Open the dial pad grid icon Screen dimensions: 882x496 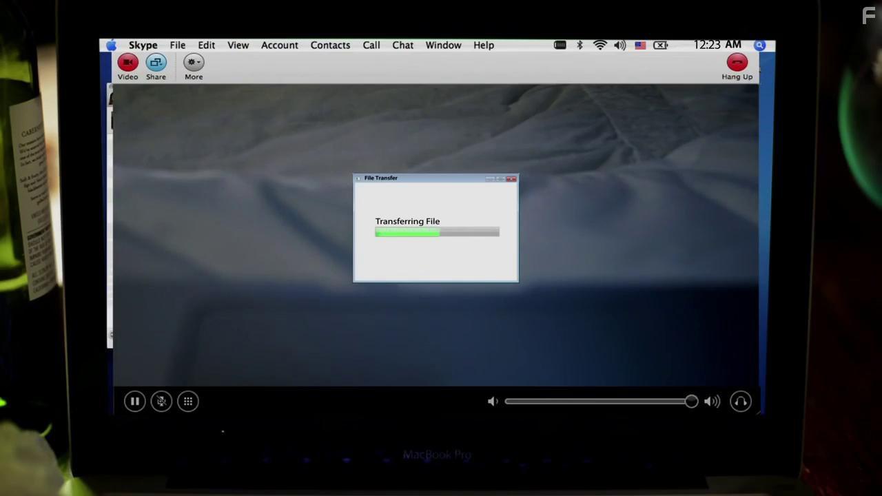(x=188, y=402)
